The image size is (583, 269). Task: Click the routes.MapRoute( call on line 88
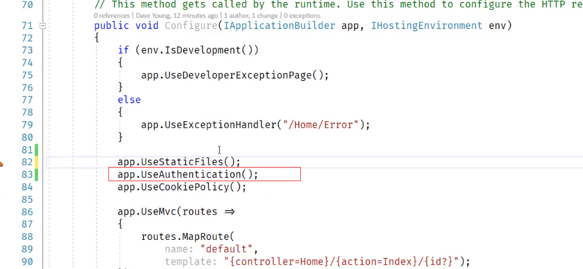tap(188, 237)
